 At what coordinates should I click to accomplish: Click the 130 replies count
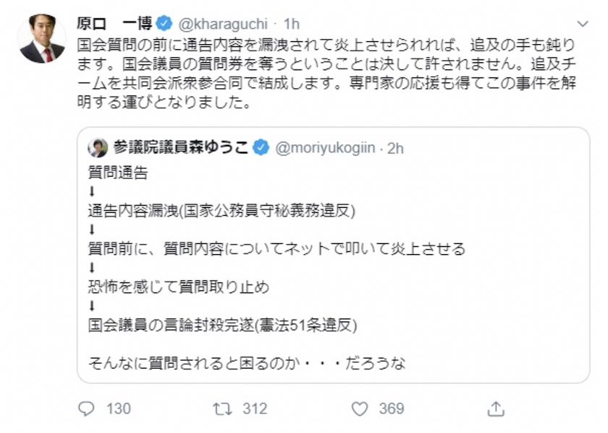point(119,409)
